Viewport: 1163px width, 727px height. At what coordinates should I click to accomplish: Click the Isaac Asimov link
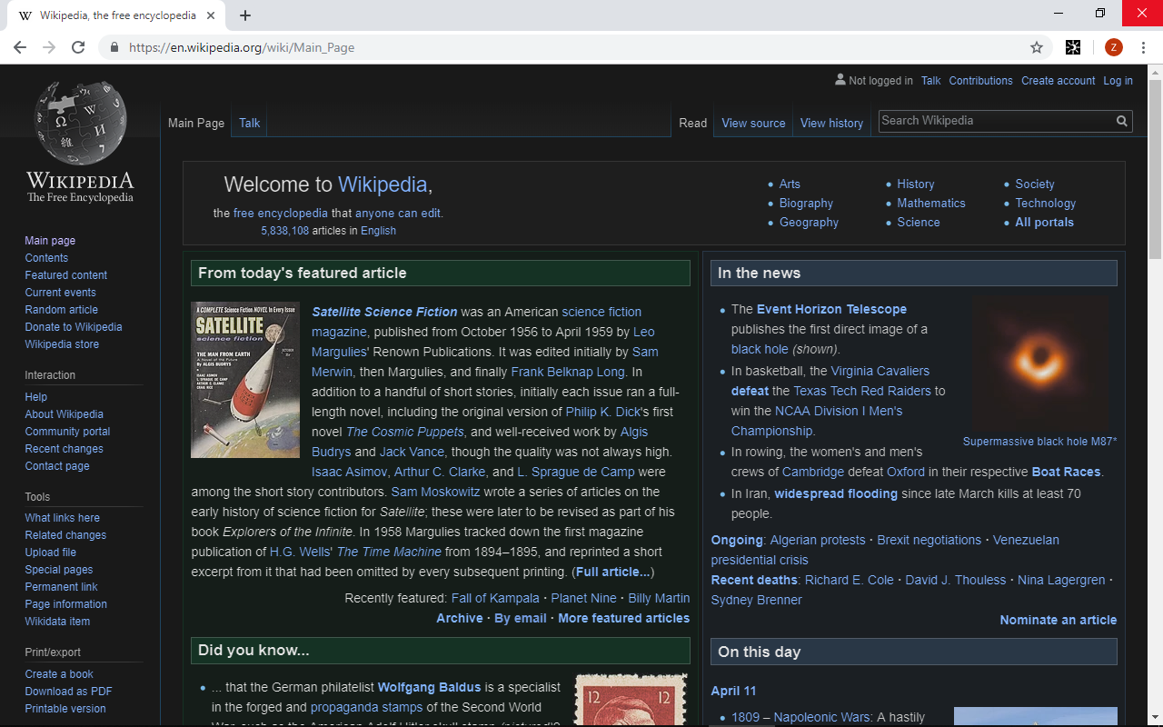[350, 472]
